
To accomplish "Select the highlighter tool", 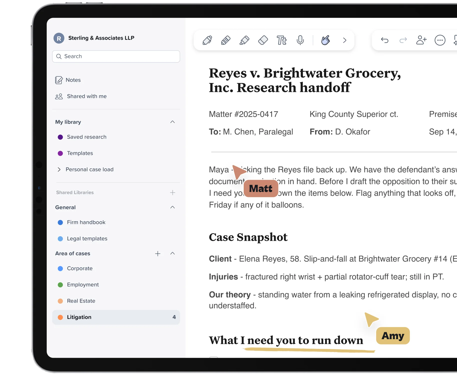I will coord(244,40).
